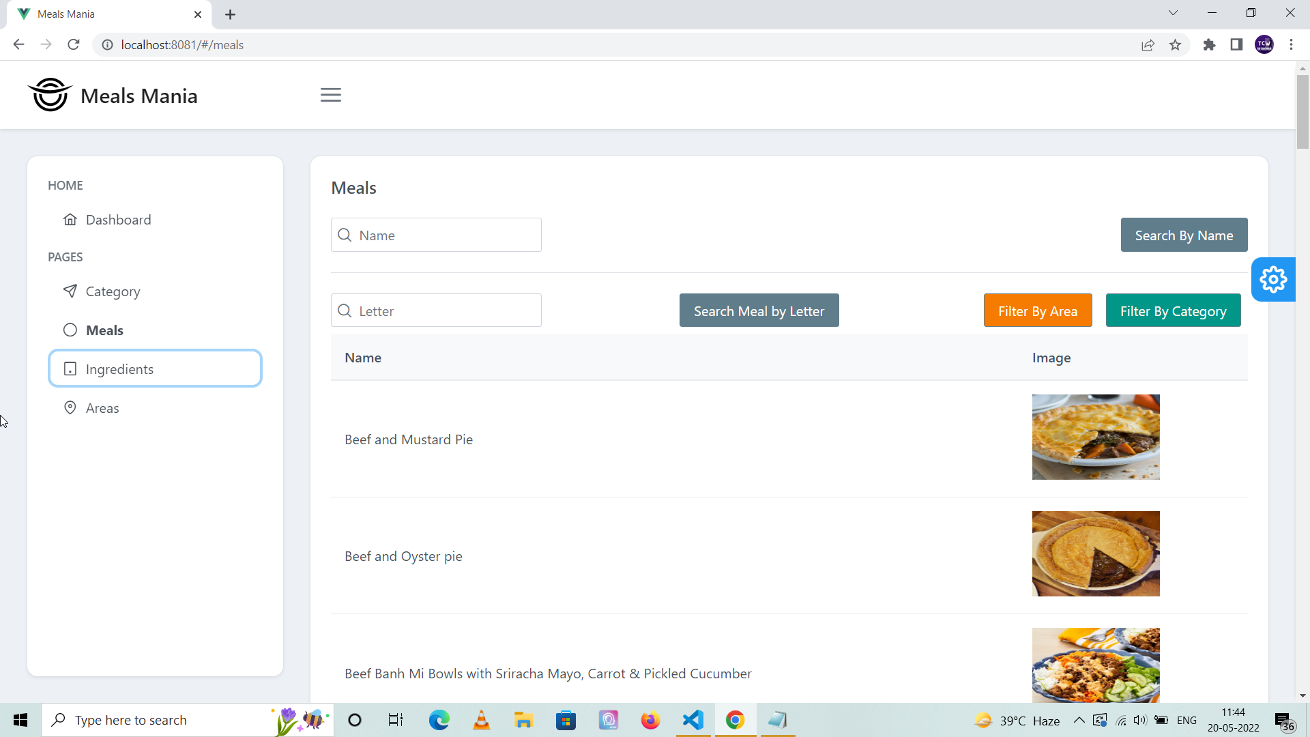This screenshot has height=737, width=1310.
Task: Click the Search By Name button
Action: click(x=1184, y=235)
